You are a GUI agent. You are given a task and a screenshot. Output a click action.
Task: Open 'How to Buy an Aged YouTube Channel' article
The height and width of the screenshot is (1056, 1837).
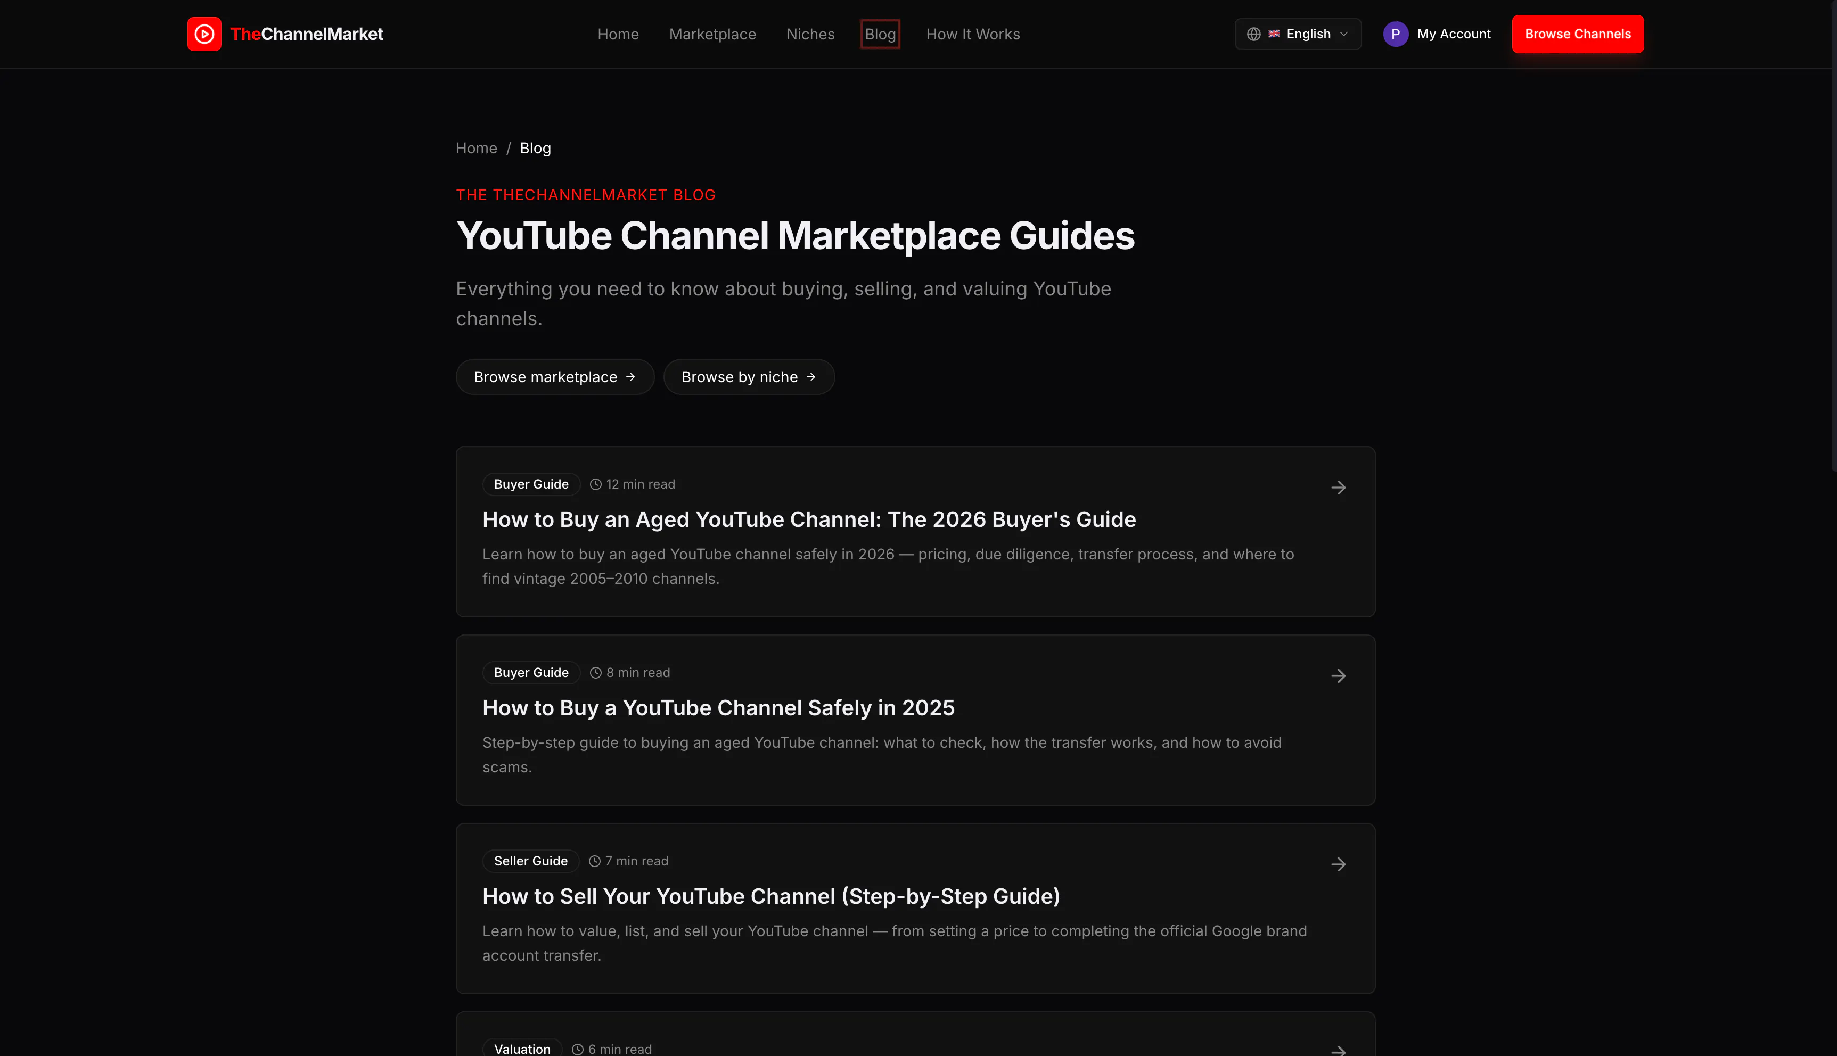809,519
